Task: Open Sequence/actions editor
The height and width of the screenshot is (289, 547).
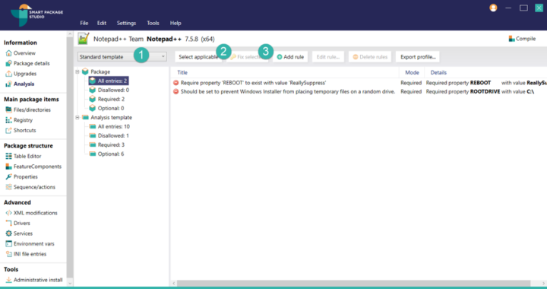Action: click(x=30, y=187)
